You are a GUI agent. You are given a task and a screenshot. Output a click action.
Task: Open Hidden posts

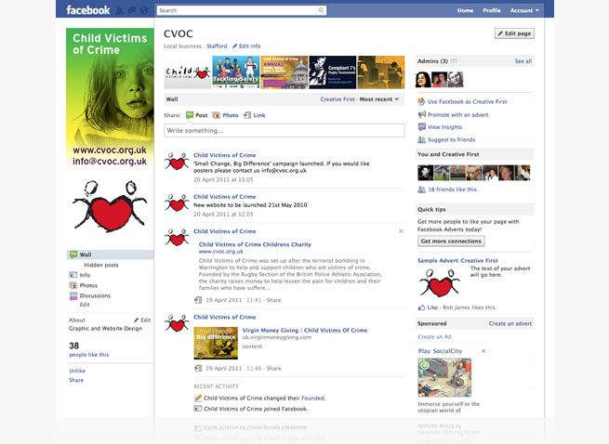pyautogui.click(x=101, y=265)
